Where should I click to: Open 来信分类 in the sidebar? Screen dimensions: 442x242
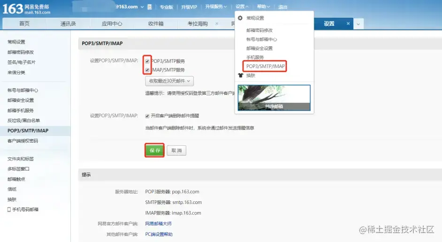coord(16,72)
